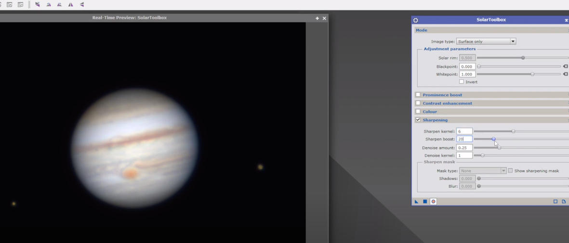
Task: Click the Solar rim value field
Action: 467,58
